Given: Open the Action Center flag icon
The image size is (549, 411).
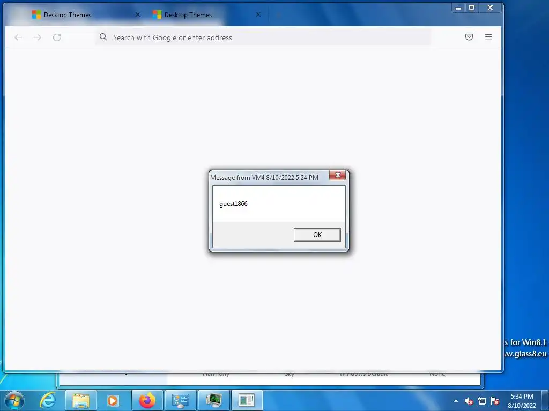Looking at the screenshot, I should coord(495,401).
